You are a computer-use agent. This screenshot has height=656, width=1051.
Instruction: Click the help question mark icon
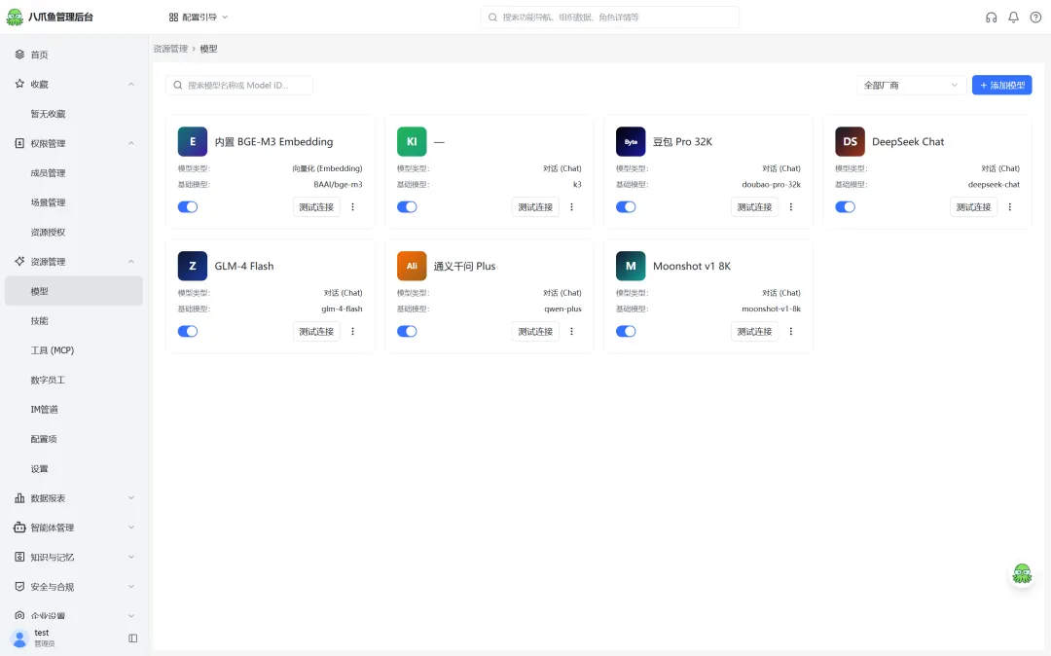[1035, 18]
